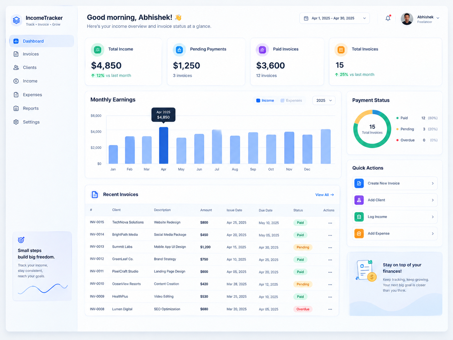This screenshot has width=453, height=340.
Task: Open the notifications bell
Action: (x=388, y=18)
